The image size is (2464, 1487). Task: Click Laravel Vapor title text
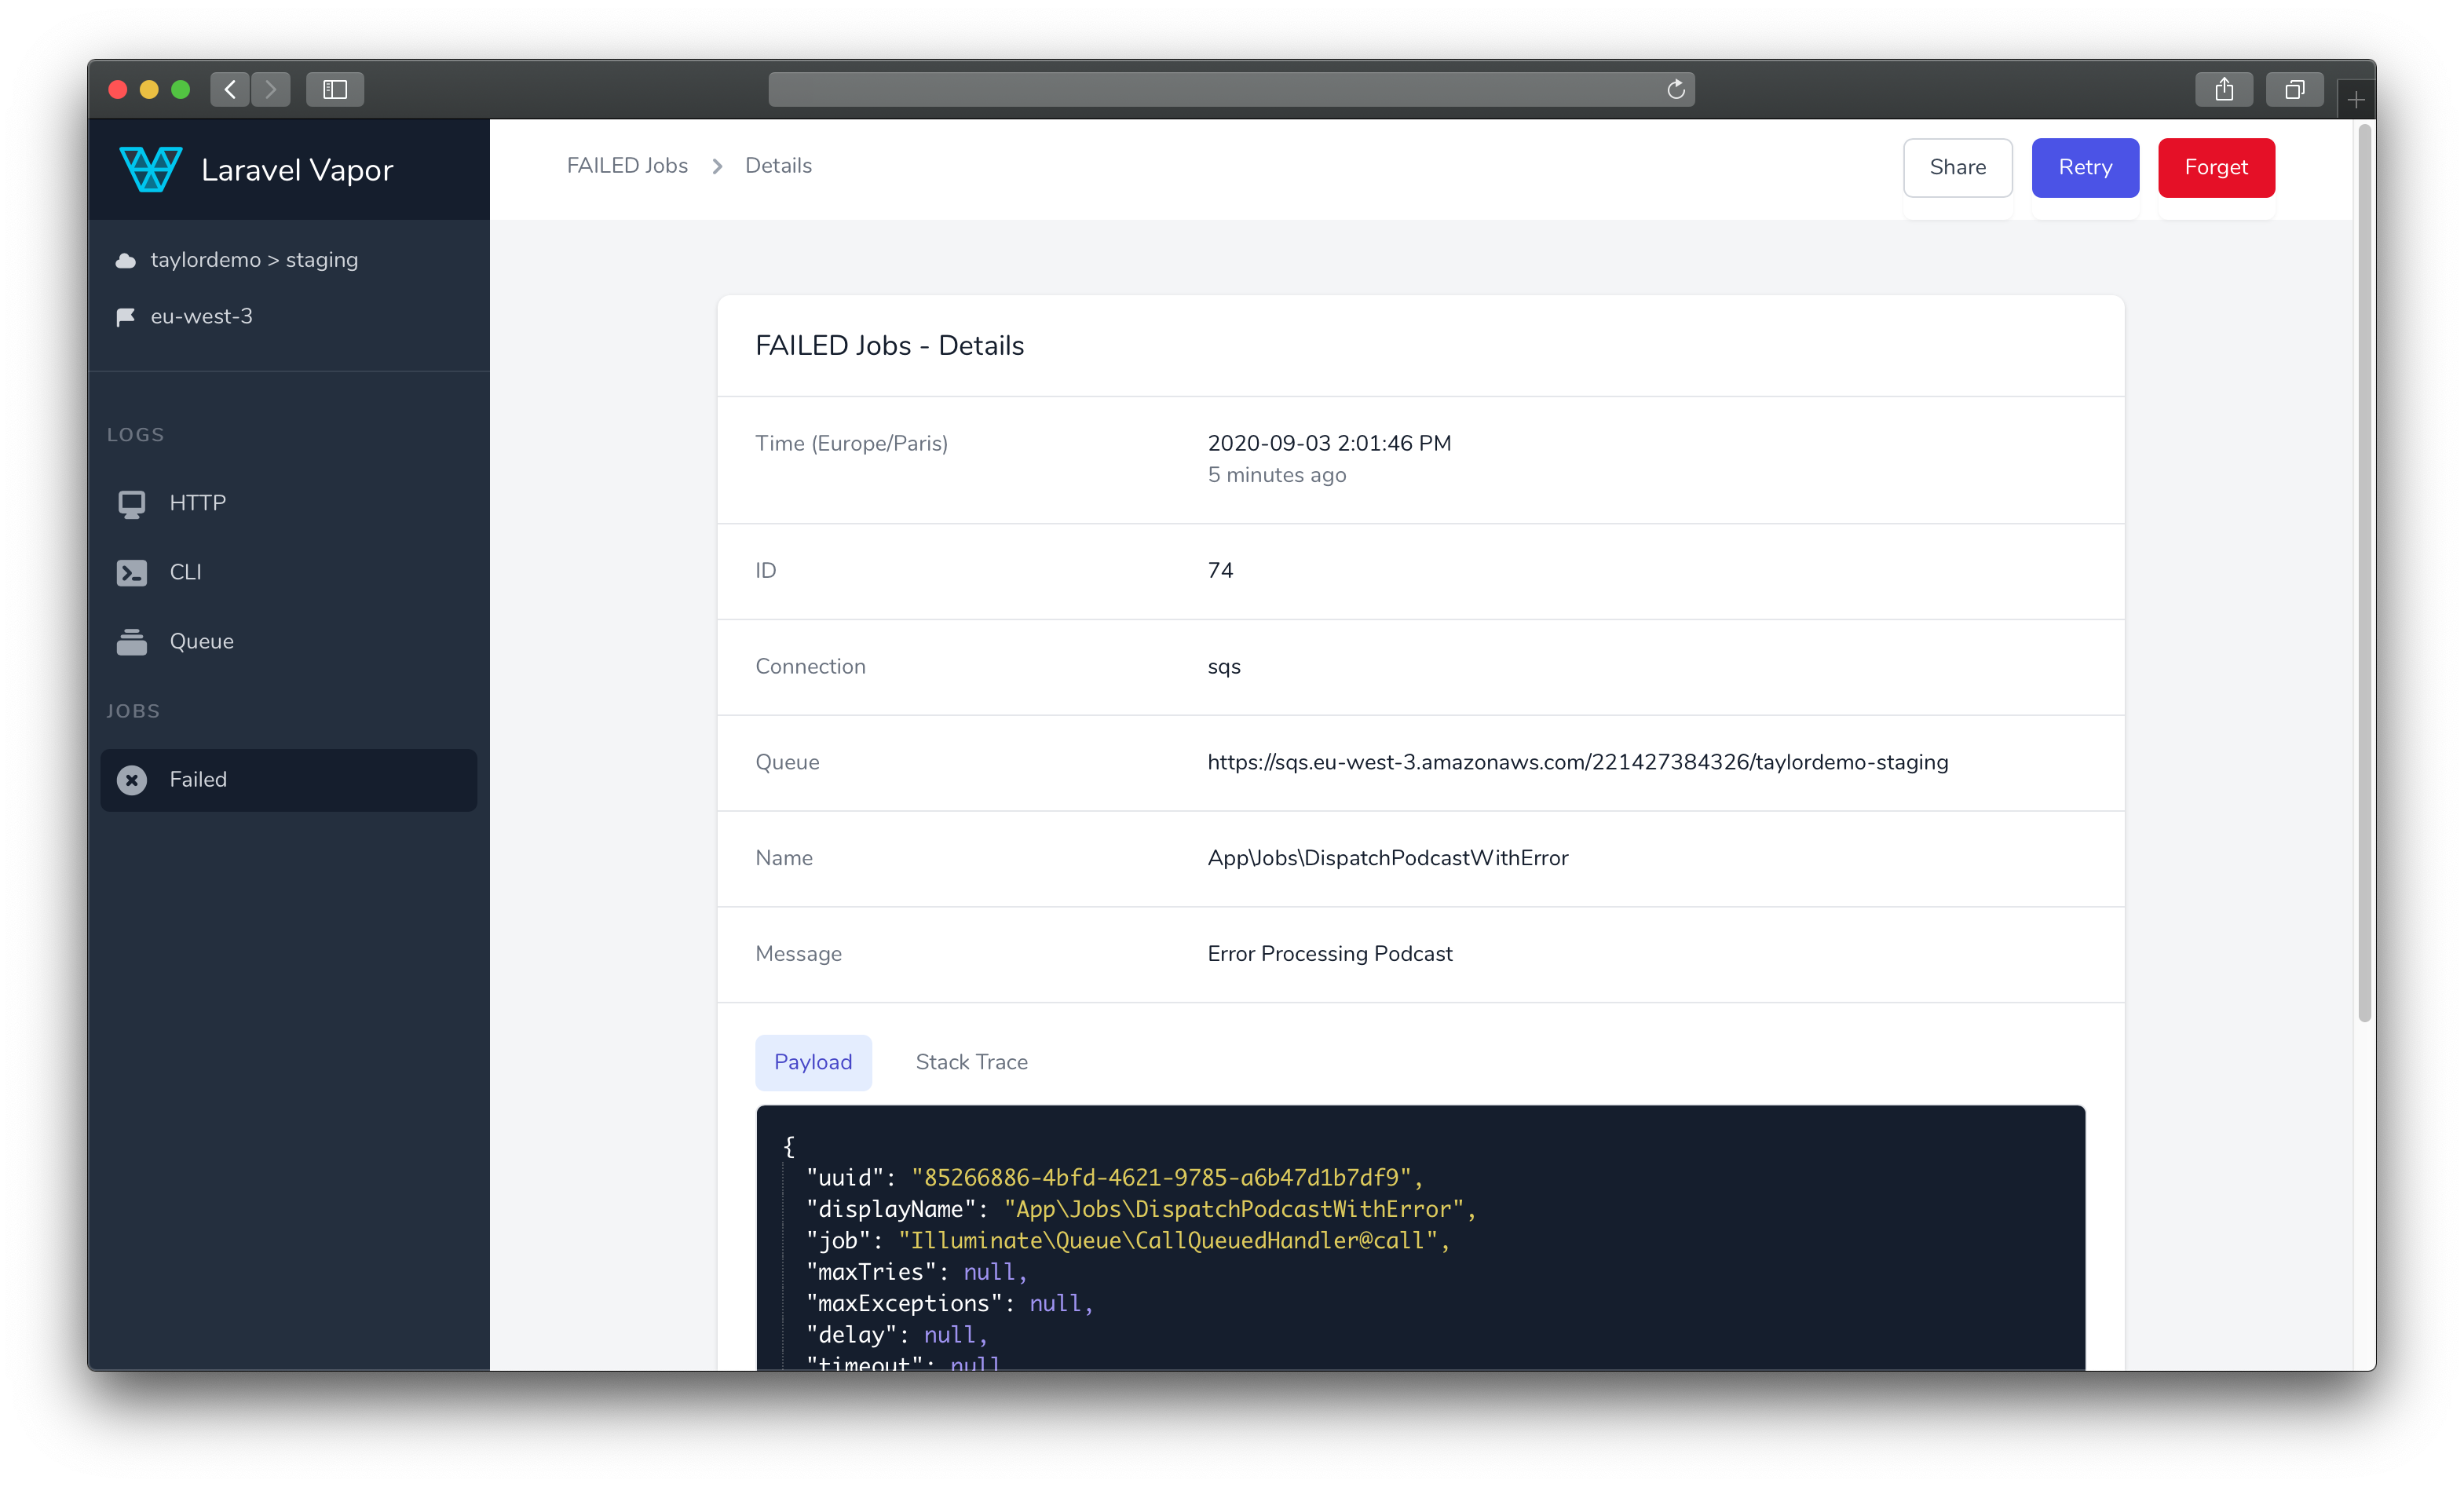(297, 170)
